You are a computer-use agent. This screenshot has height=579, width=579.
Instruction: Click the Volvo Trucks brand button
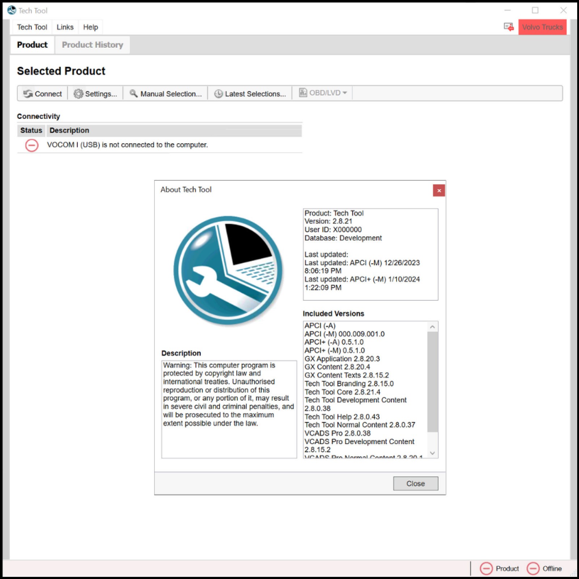click(542, 27)
